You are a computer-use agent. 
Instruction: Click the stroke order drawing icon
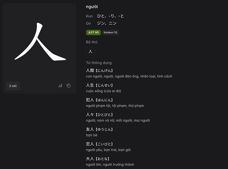(60, 86)
